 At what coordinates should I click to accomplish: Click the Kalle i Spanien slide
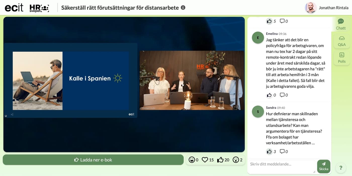(x=71, y=80)
